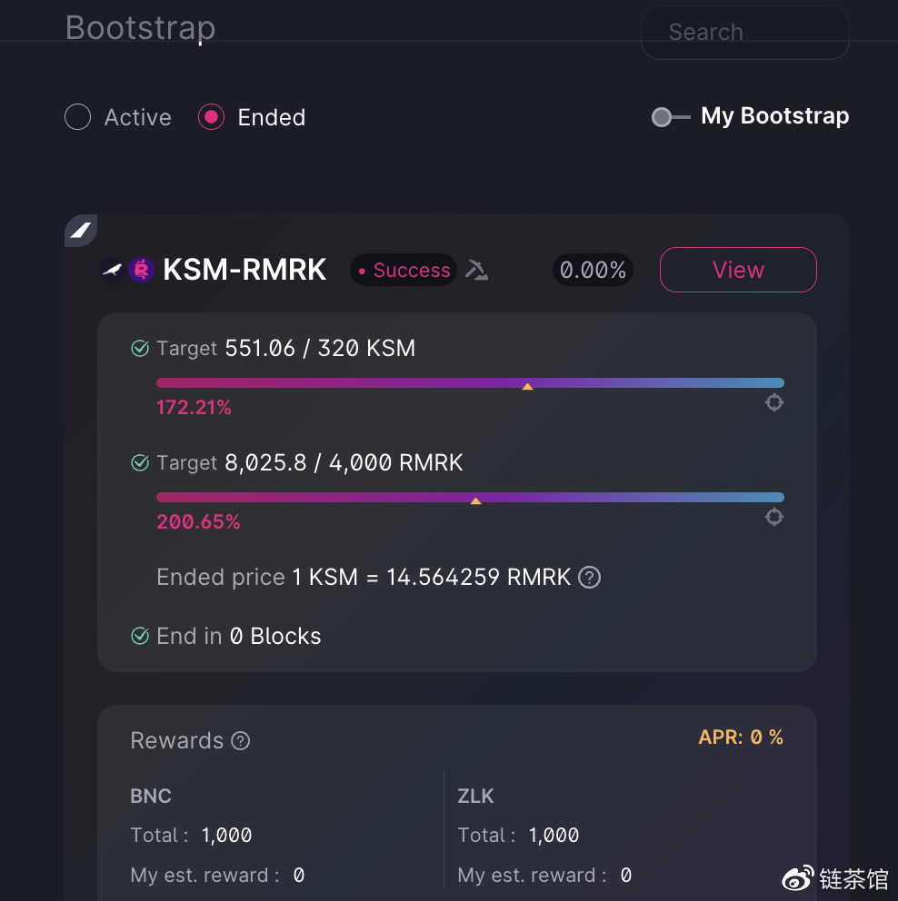This screenshot has width=898, height=901.
Task: Click the crosshair icon under RMRK progress bar
Action: coord(774,517)
